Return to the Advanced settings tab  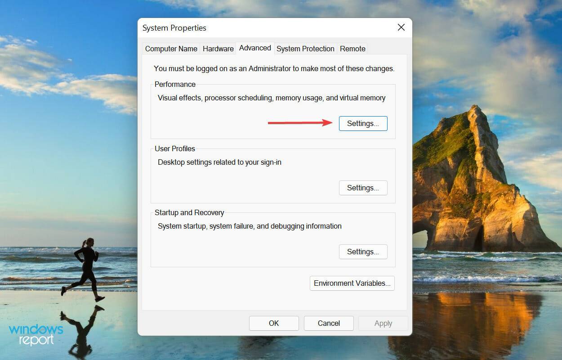(255, 48)
